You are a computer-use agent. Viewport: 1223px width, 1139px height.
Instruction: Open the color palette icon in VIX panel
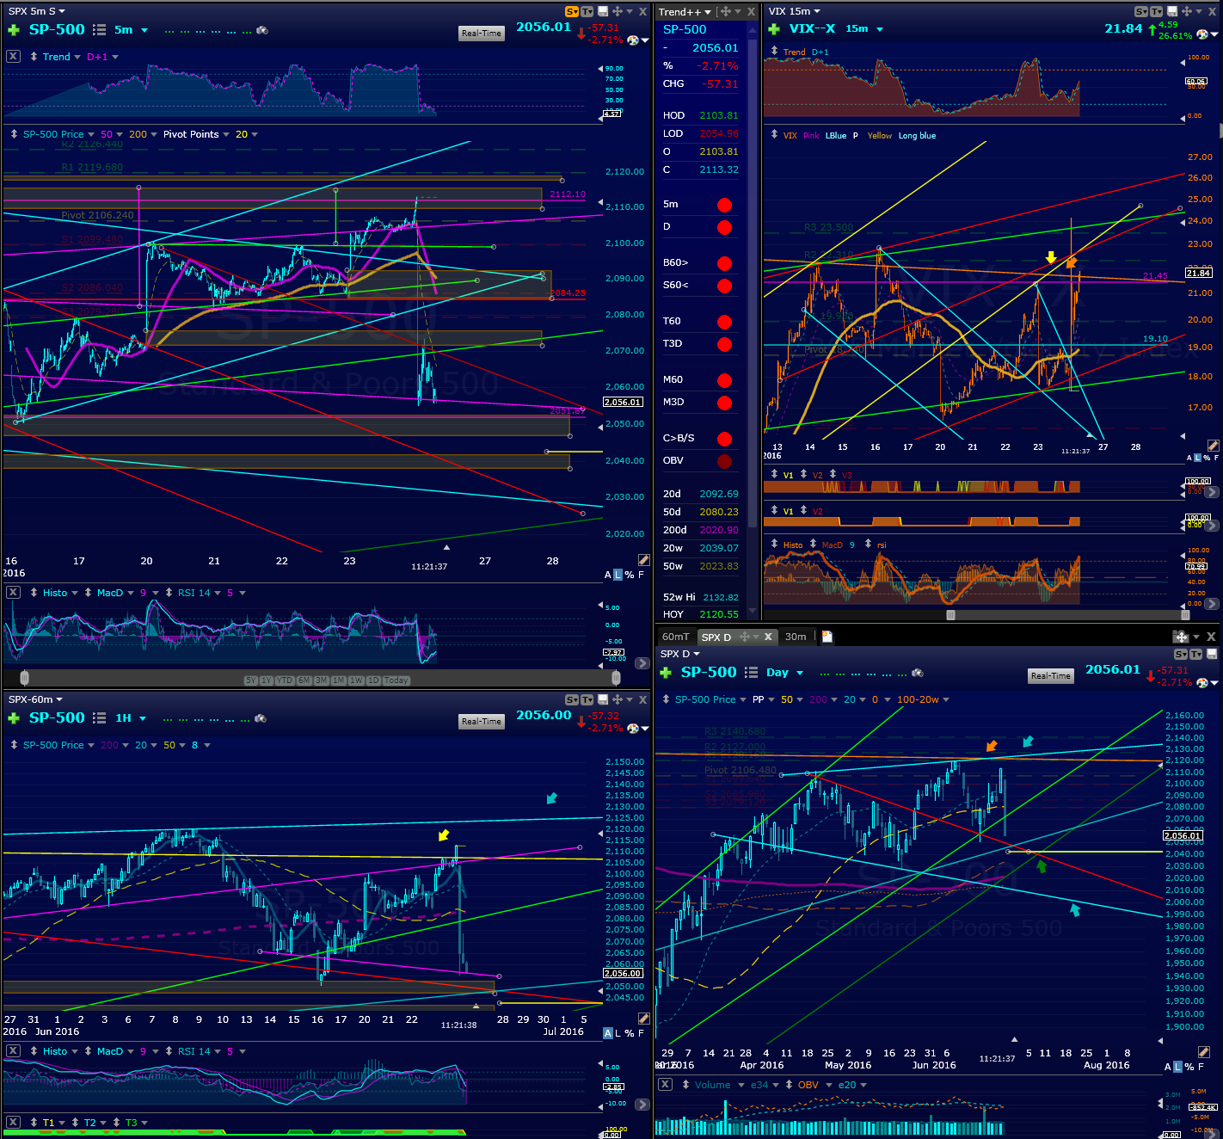(1202, 34)
